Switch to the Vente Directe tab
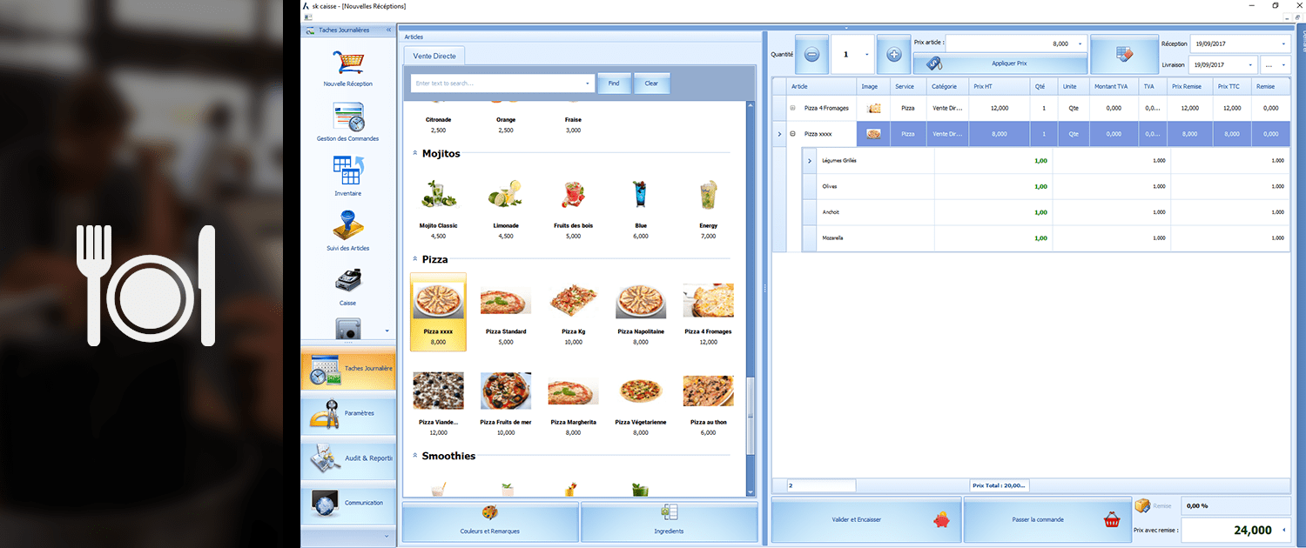Screen dimensions: 1306x548 434,56
